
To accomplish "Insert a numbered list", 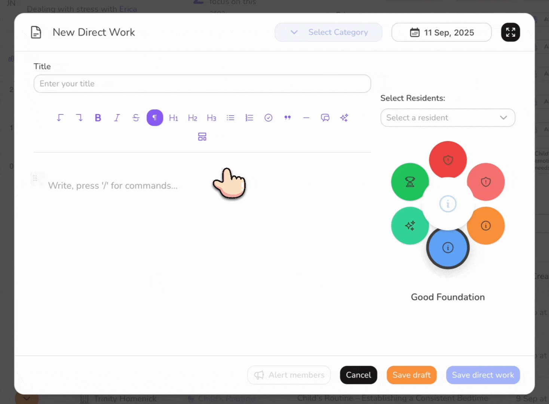I will pos(249,118).
